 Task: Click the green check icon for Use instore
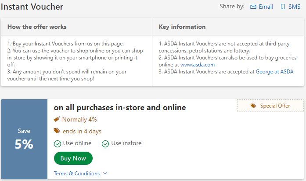tap(105, 143)
